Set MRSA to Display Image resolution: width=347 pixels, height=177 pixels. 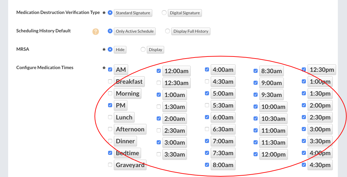[x=143, y=49]
